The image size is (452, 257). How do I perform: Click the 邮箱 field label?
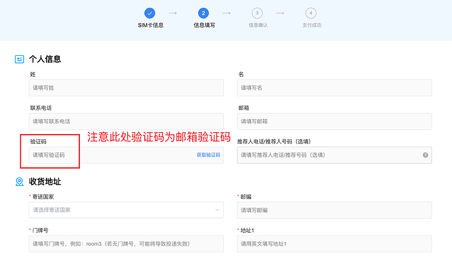[x=243, y=108]
